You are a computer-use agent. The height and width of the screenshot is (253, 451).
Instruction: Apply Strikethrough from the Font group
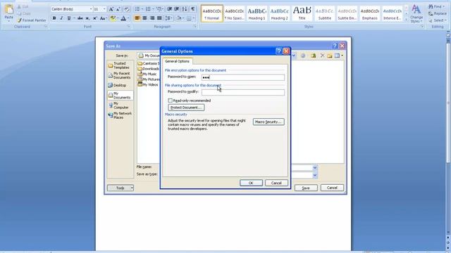(x=80, y=18)
